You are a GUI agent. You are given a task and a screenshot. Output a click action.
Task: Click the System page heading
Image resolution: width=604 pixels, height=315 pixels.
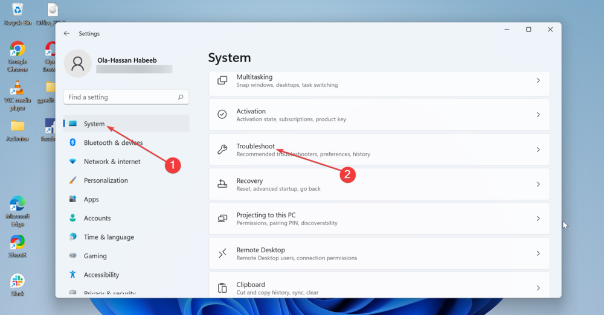click(x=230, y=58)
